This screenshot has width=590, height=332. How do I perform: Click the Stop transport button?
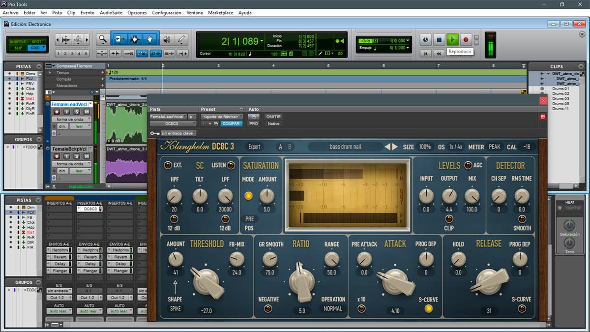(x=440, y=39)
